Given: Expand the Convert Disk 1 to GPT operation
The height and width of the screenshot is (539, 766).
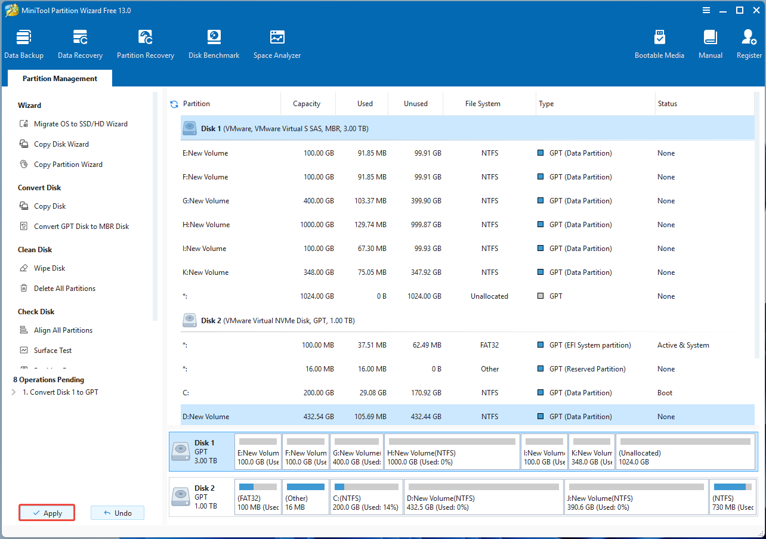Looking at the screenshot, I should tap(13, 392).
